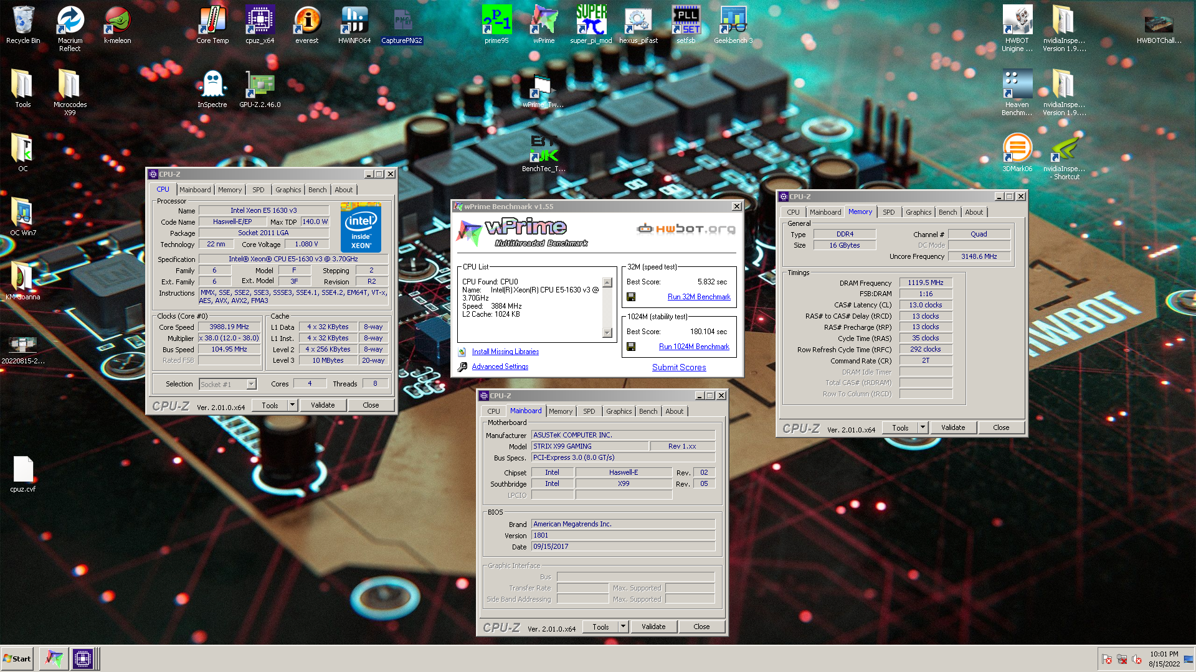Launch InSpectre ghost icon
Image resolution: width=1196 pixels, height=672 pixels.
pos(212,89)
